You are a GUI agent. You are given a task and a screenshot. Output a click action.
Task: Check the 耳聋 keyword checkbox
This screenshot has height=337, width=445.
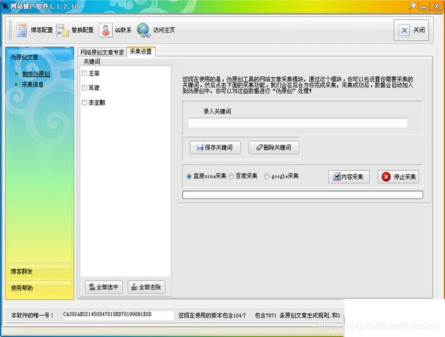(85, 88)
